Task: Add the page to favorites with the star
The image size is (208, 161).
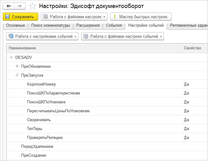Action: pyautogui.click(x=32, y=6)
